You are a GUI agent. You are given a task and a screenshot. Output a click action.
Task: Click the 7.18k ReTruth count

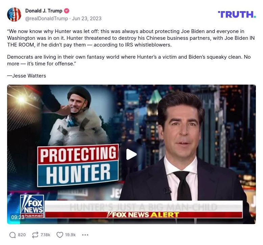[45, 235]
